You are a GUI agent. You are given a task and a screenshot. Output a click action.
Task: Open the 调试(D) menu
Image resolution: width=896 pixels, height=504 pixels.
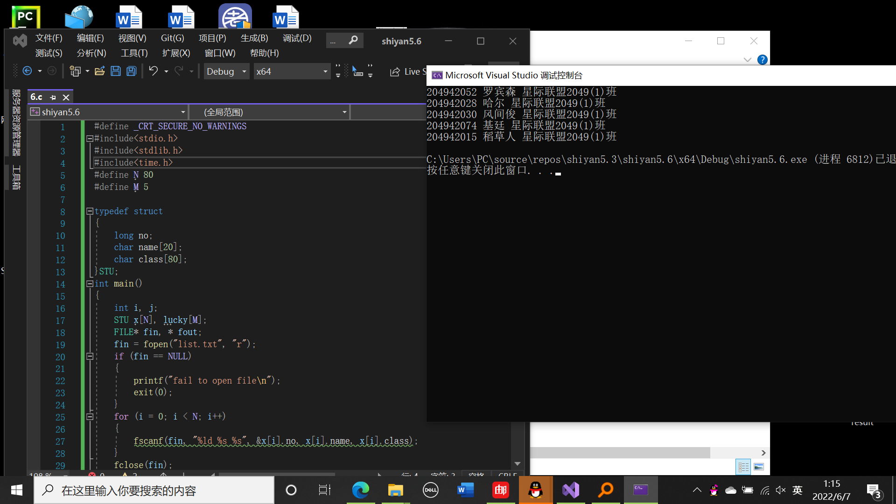pyautogui.click(x=297, y=38)
